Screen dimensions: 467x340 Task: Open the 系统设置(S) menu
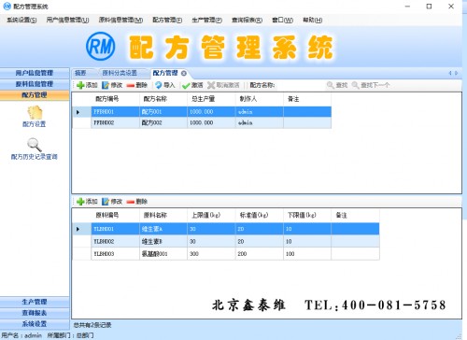click(21, 21)
